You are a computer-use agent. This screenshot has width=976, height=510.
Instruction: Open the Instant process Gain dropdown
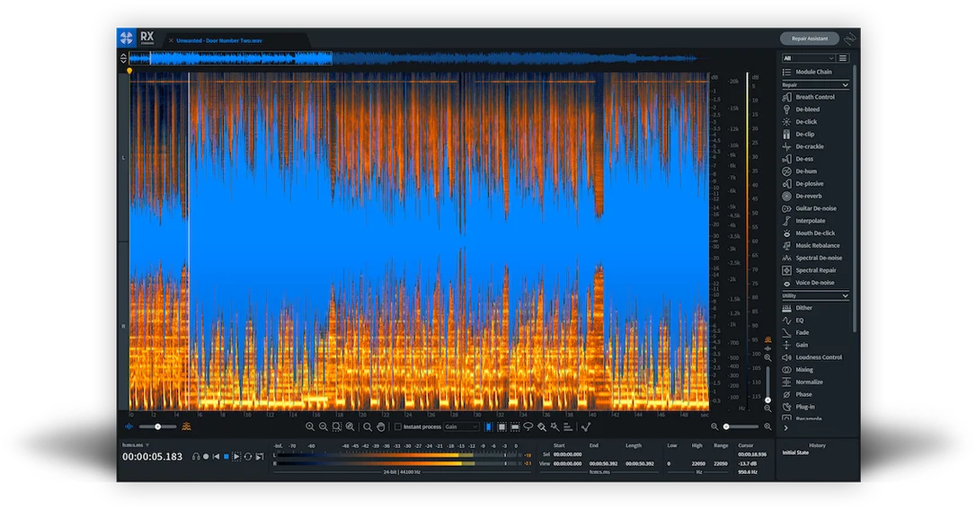pos(462,426)
